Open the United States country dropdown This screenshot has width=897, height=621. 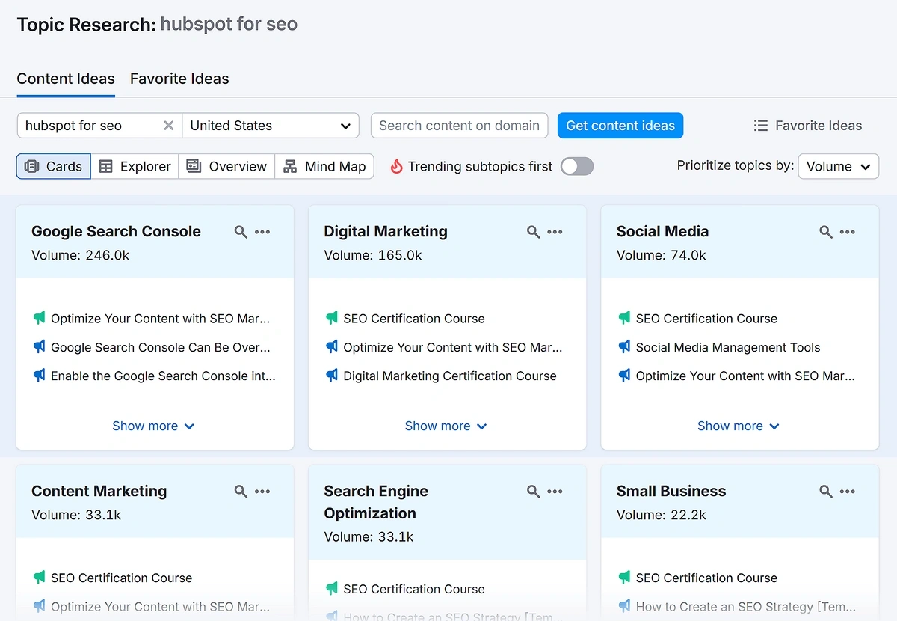click(271, 126)
